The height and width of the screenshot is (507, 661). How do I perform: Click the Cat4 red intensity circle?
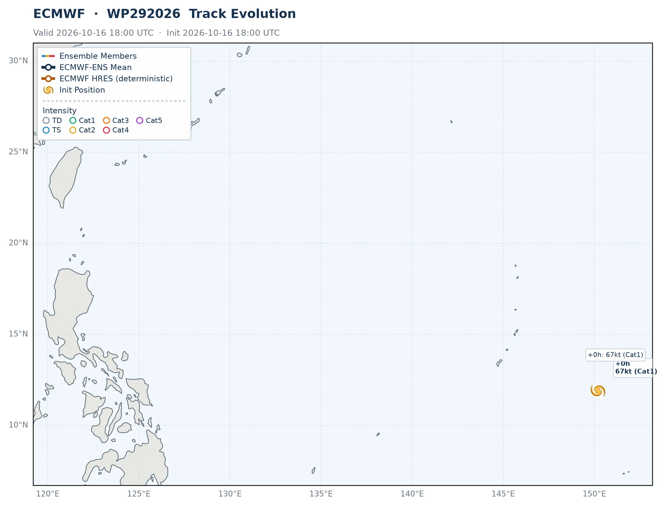tap(107, 130)
